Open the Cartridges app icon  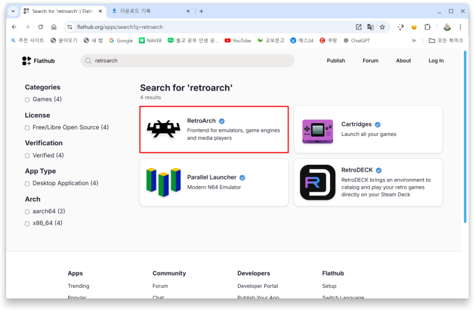click(318, 131)
